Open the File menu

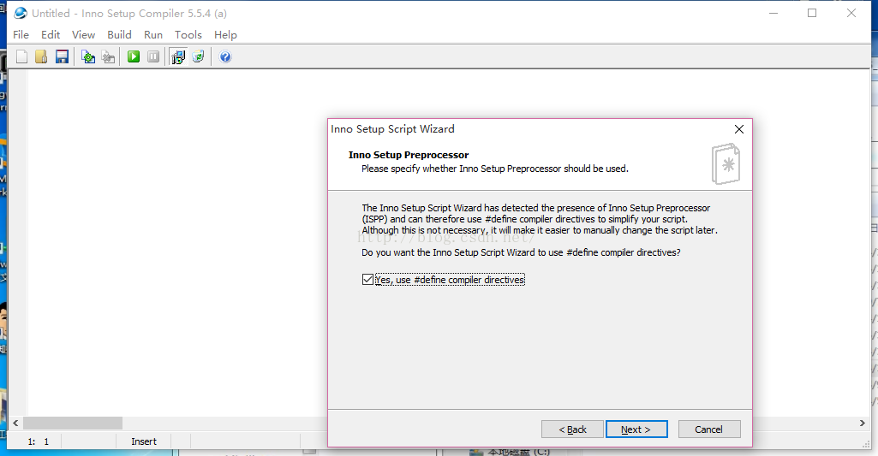pyautogui.click(x=21, y=35)
